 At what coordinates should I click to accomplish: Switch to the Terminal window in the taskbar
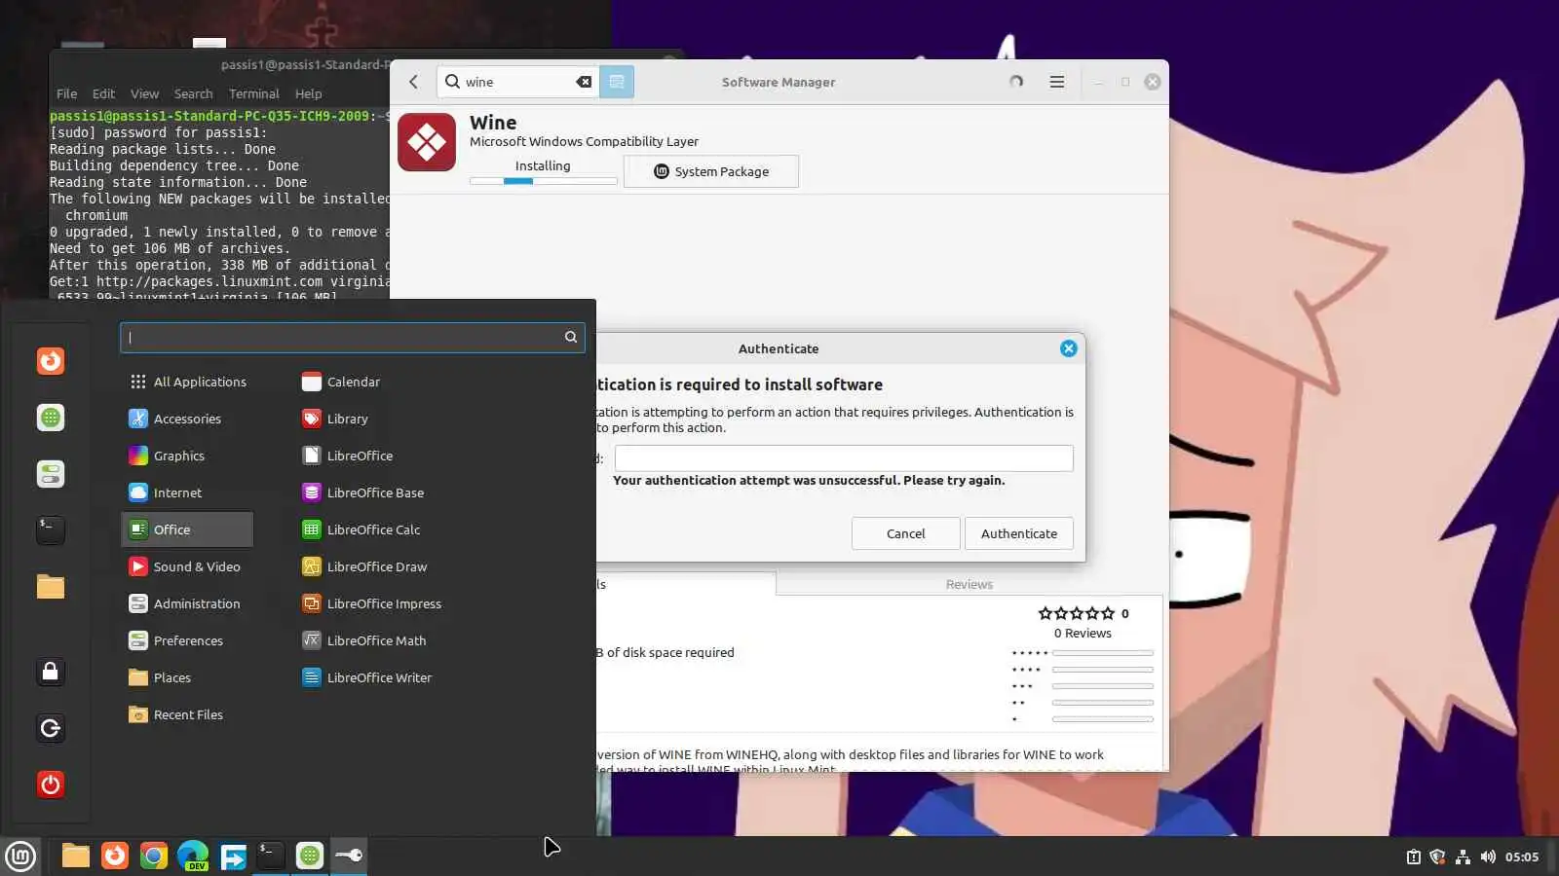pyautogui.click(x=271, y=857)
